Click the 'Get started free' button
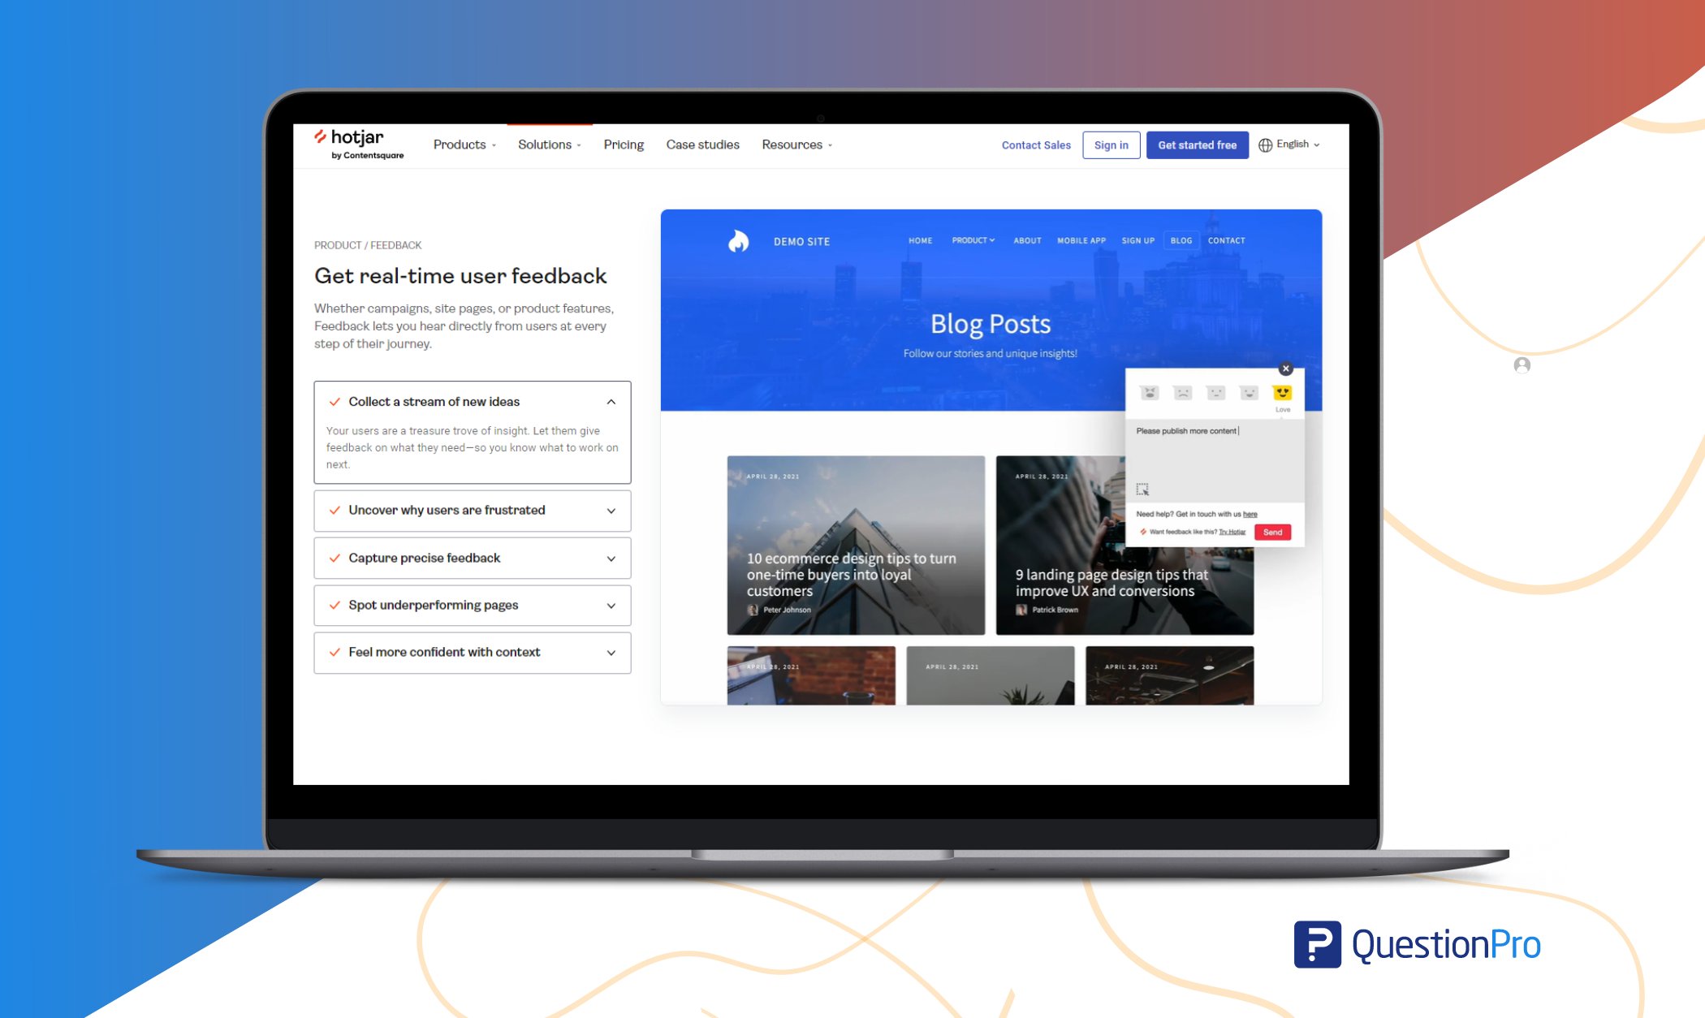The height and width of the screenshot is (1018, 1705). pyautogui.click(x=1196, y=143)
